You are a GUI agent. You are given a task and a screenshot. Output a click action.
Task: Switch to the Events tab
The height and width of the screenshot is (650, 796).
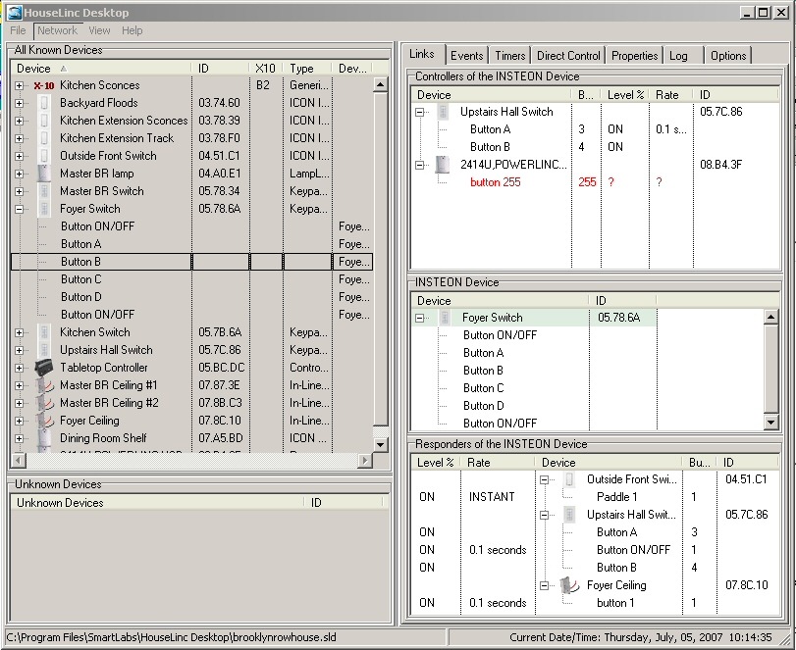pyautogui.click(x=467, y=55)
